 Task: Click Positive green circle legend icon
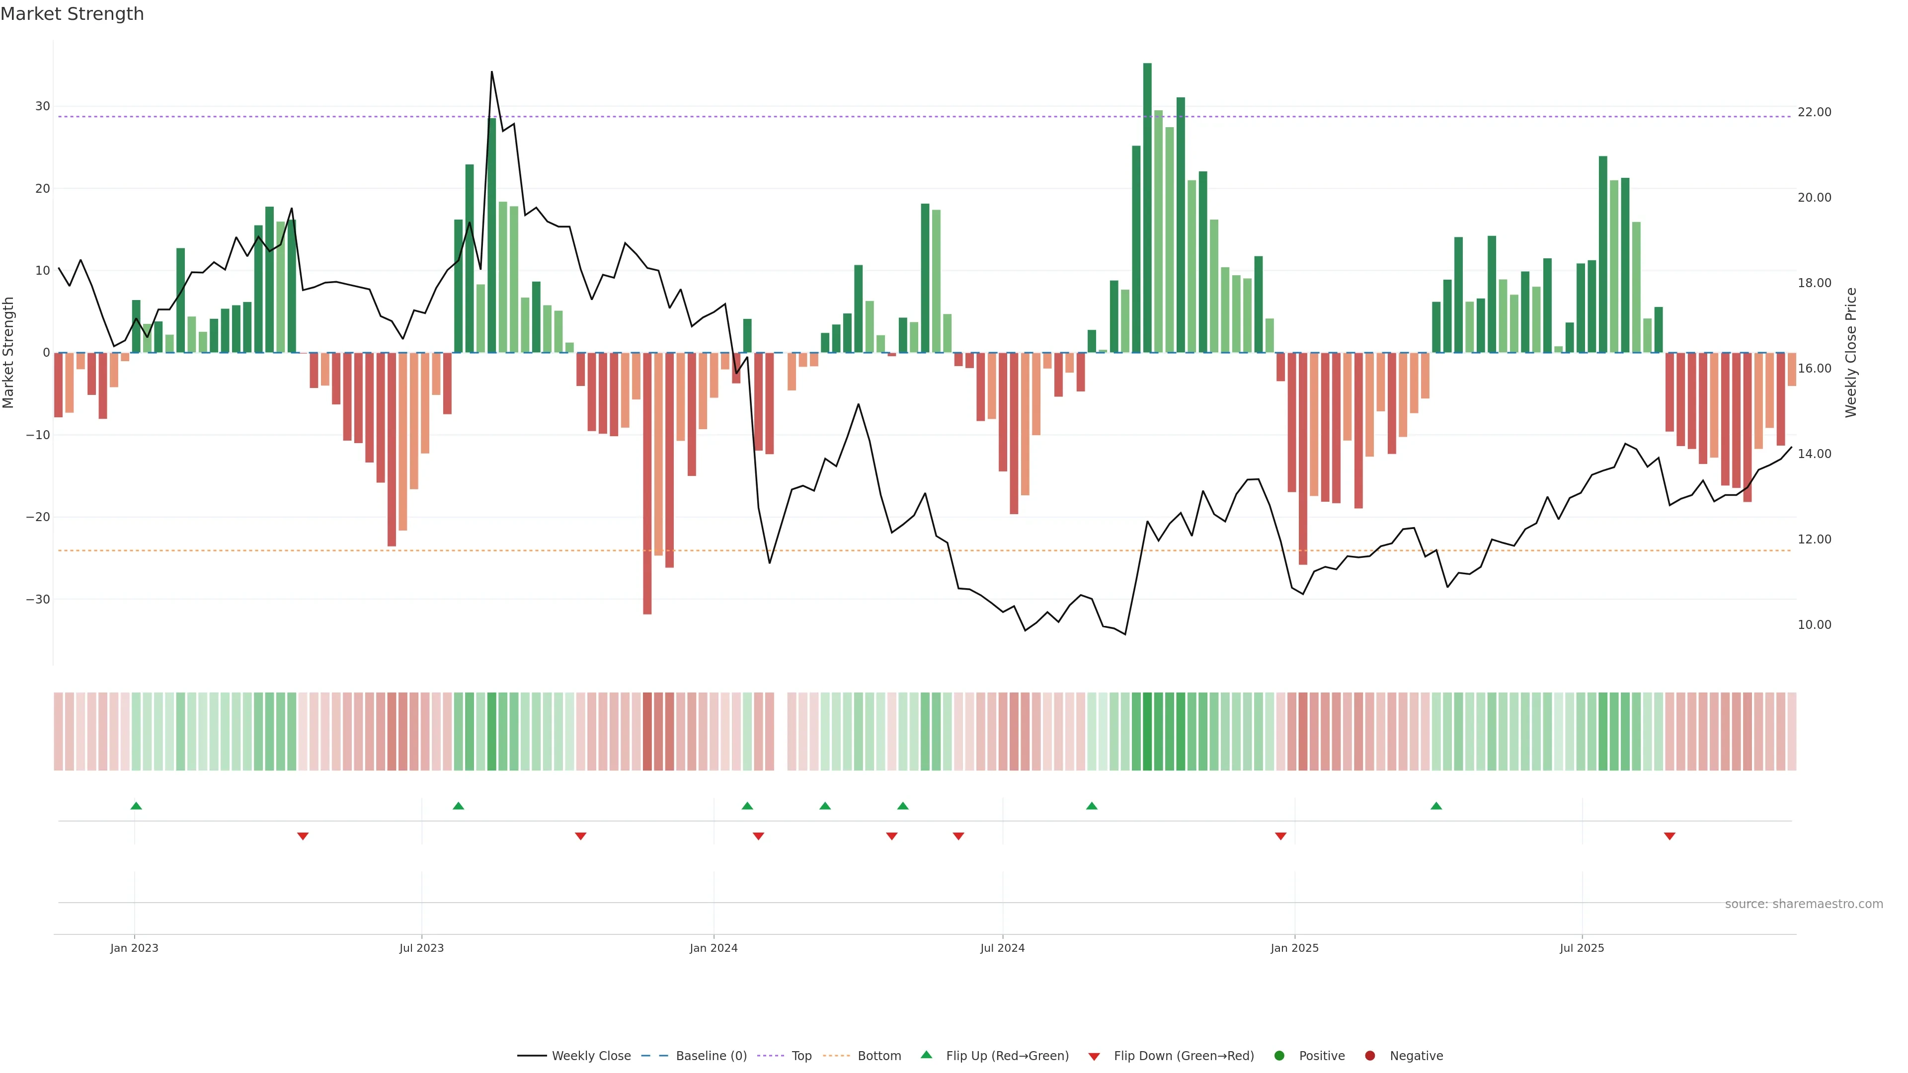1279,1056
